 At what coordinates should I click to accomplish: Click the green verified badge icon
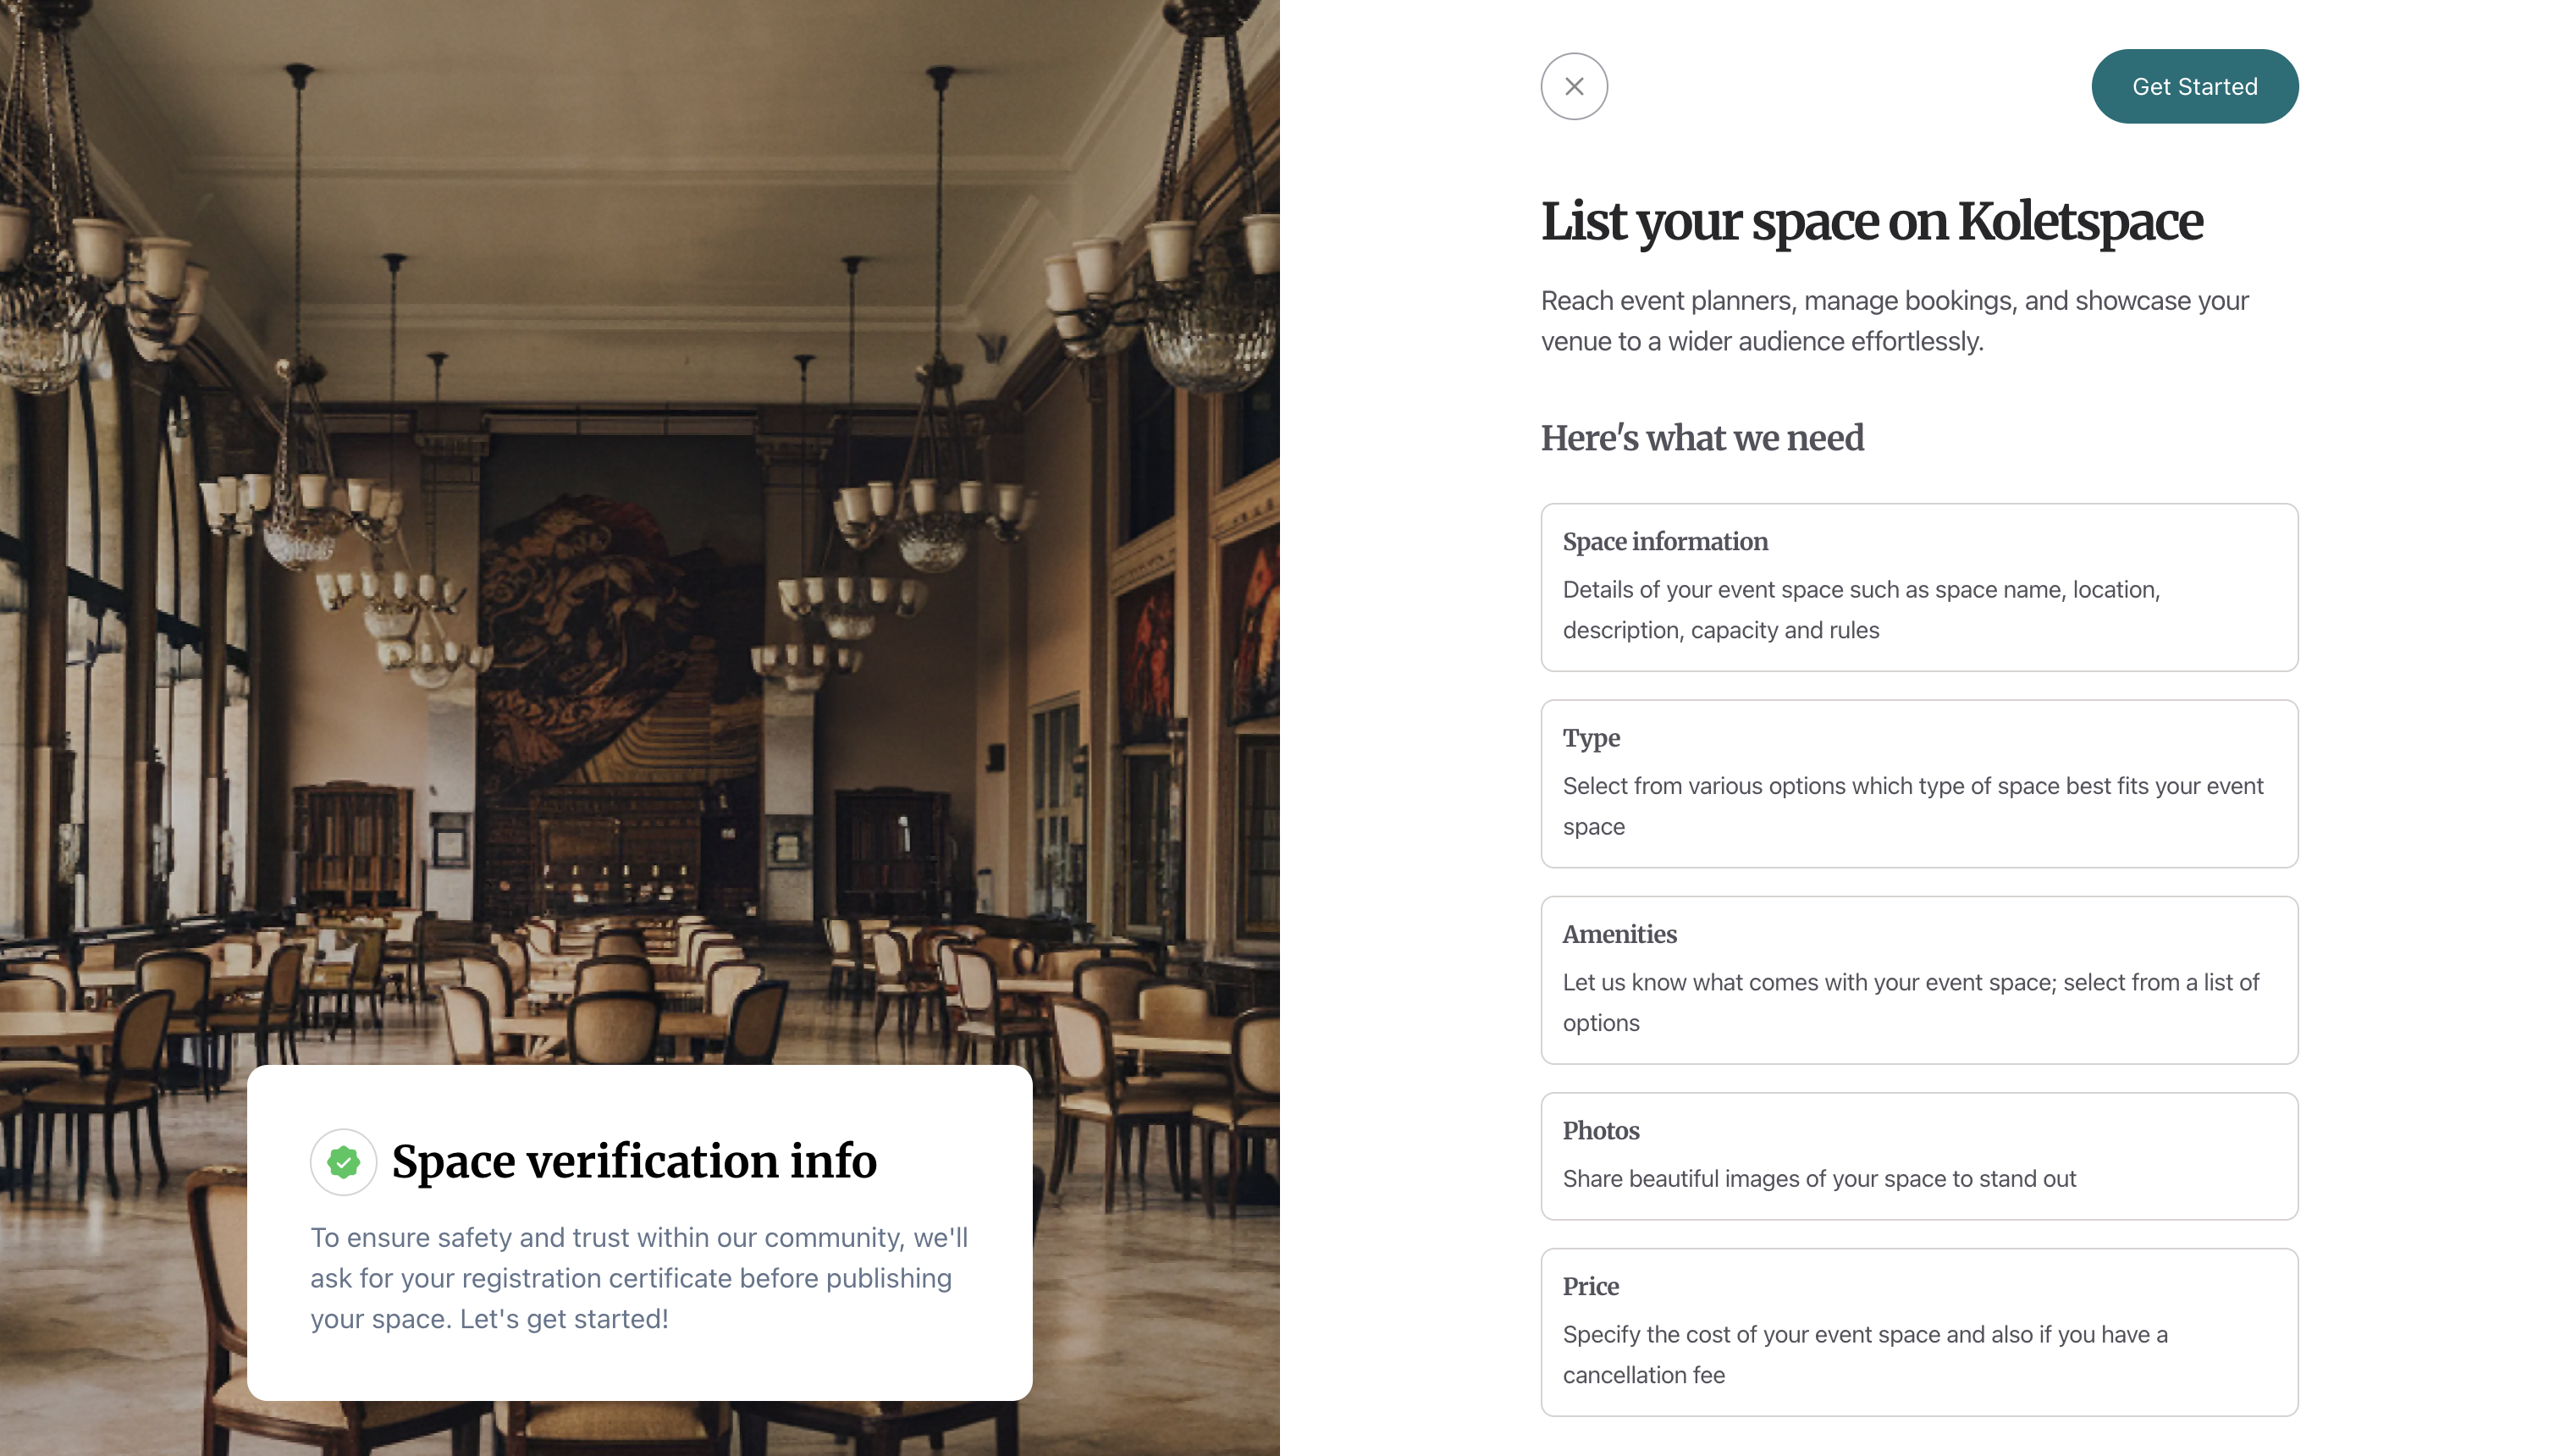pyautogui.click(x=343, y=1161)
